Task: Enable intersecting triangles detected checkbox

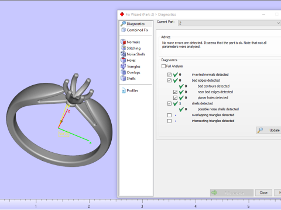Action: tap(169, 121)
